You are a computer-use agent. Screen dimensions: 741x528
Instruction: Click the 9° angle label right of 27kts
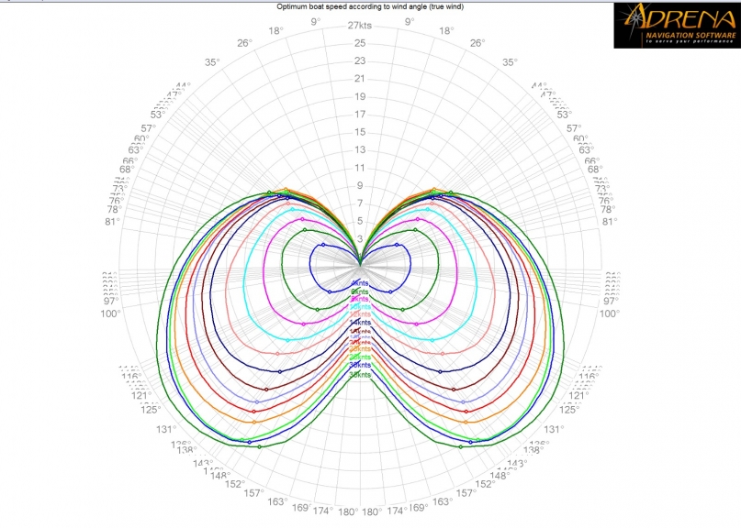(410, 22)
